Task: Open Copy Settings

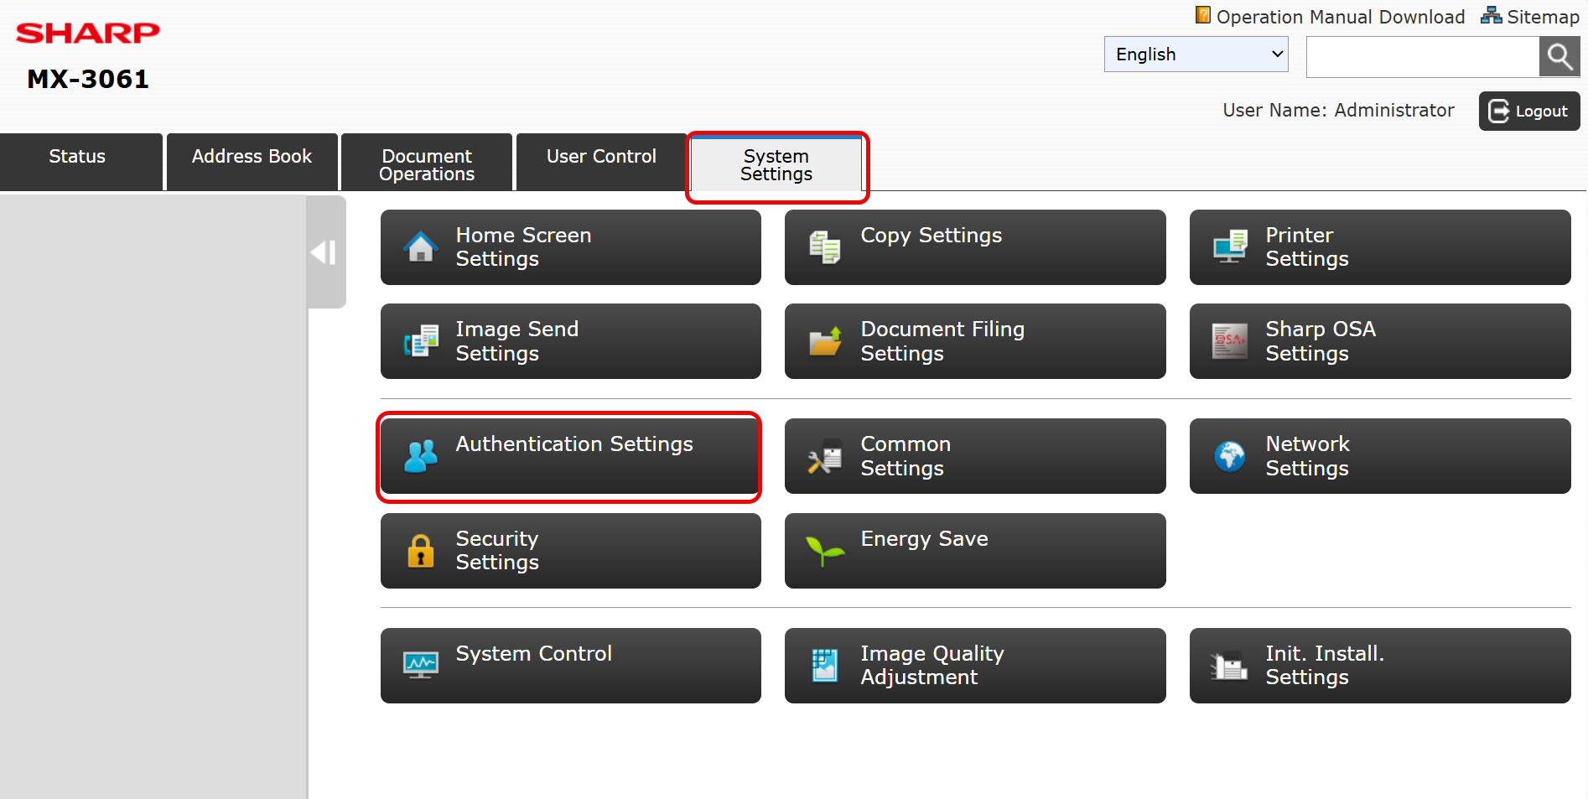Action: pos(974,247)
